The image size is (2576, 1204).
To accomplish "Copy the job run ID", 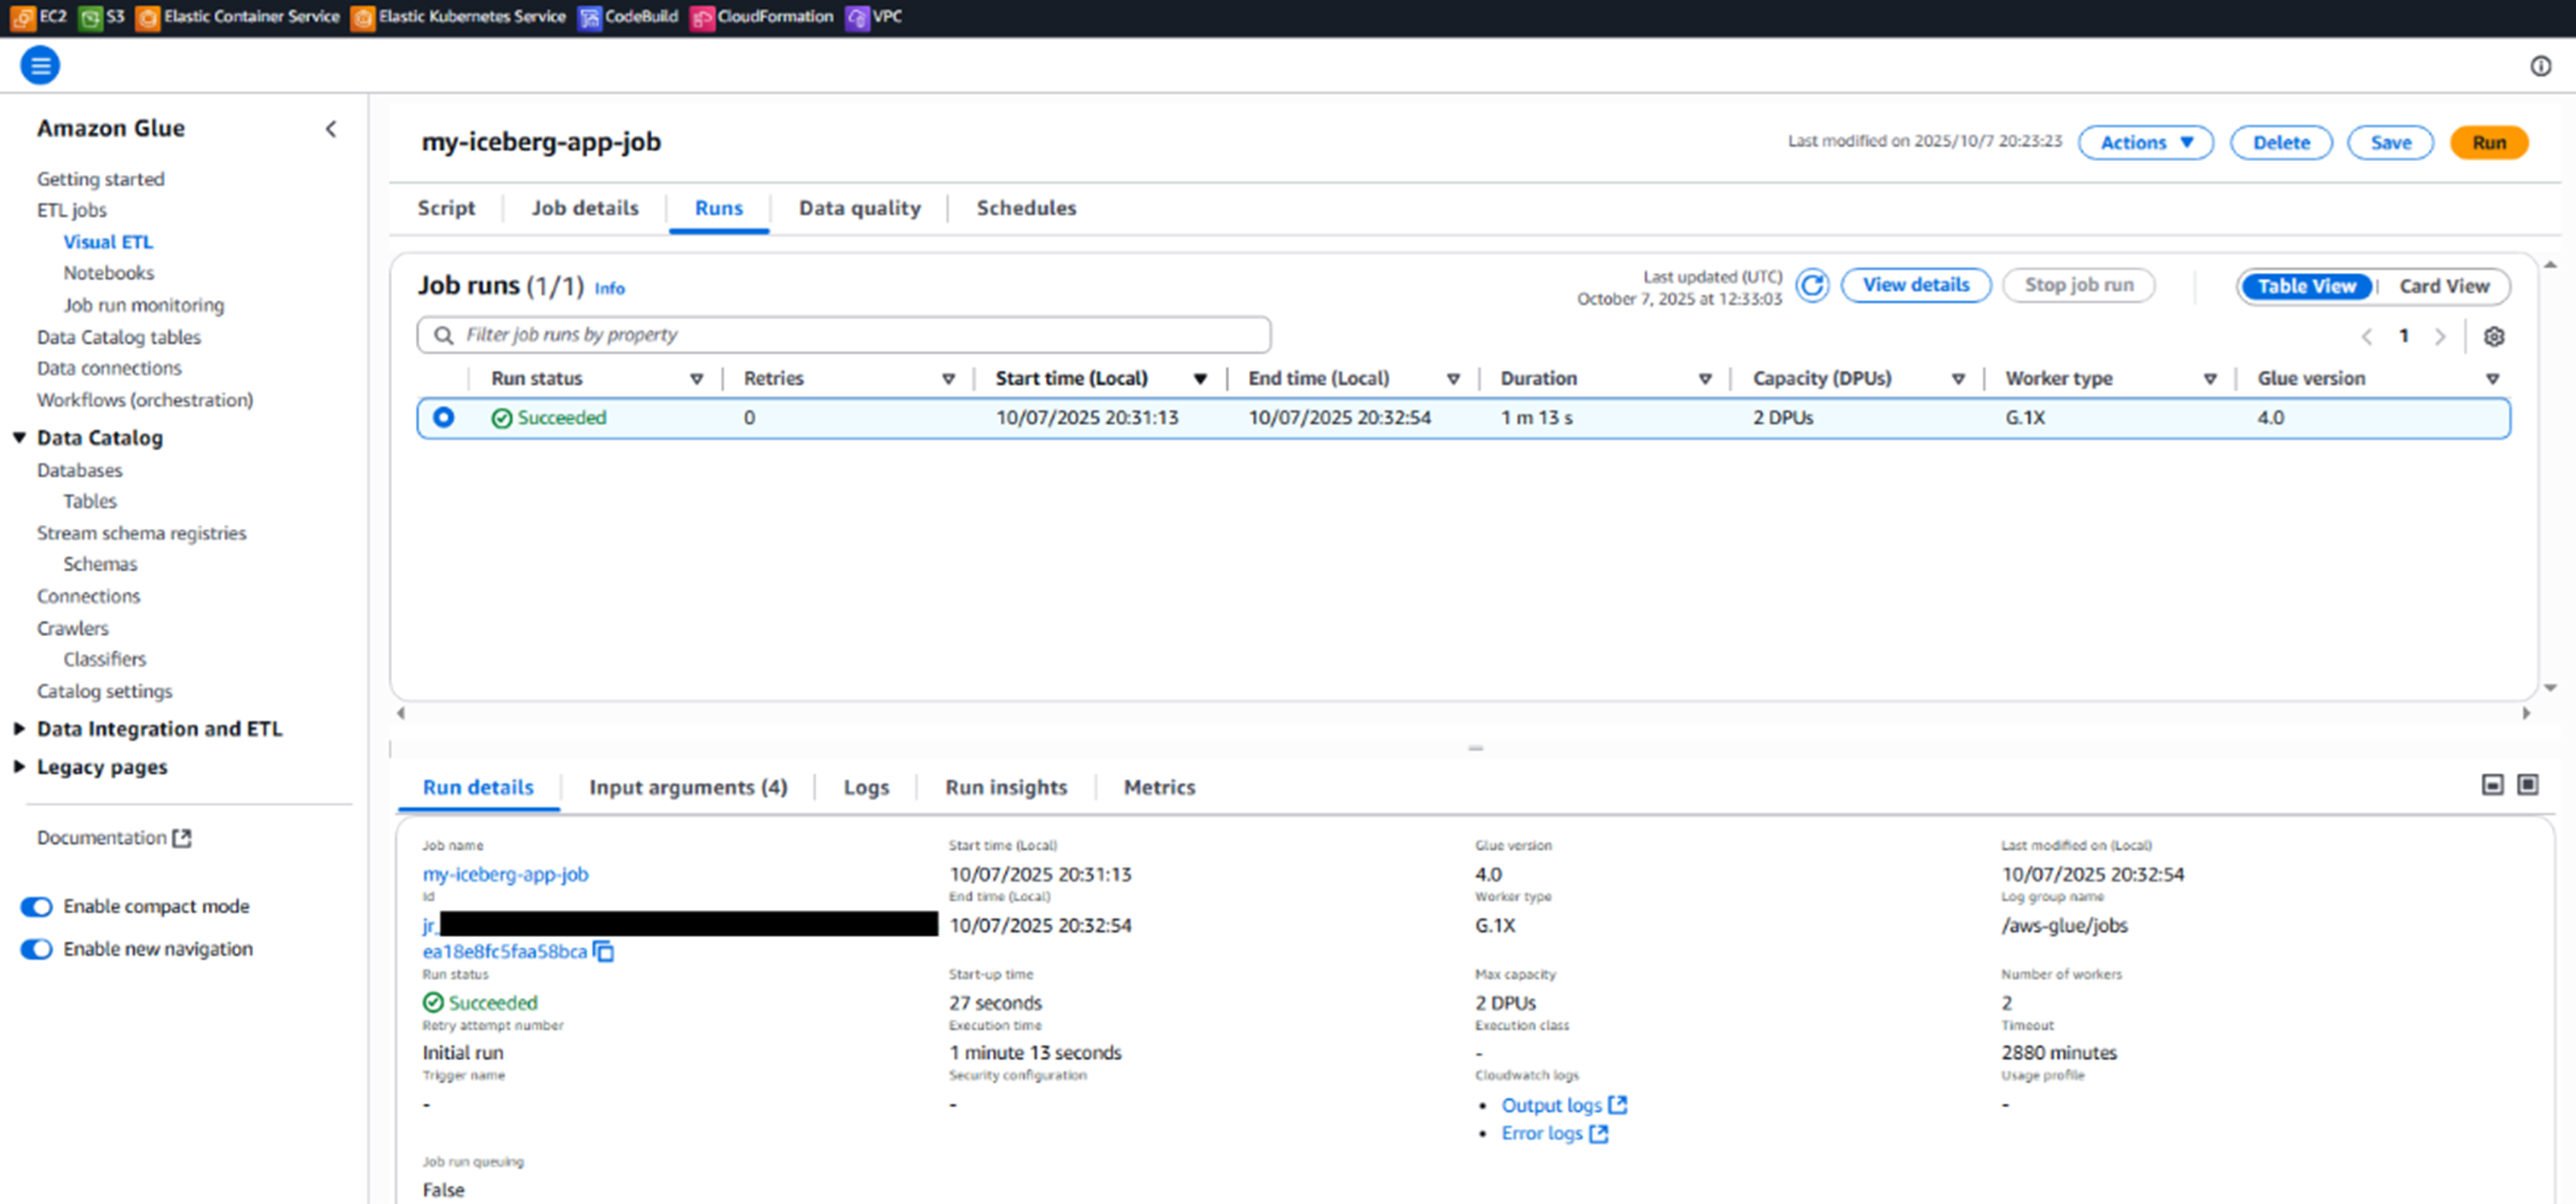I will click(x=604, y=951).
